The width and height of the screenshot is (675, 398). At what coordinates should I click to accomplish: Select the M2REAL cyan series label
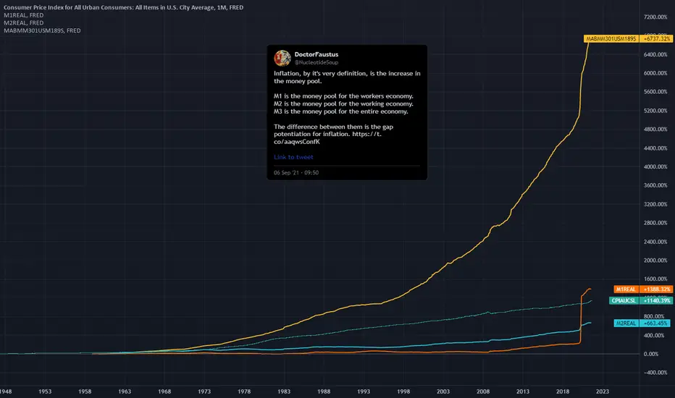coord(626,323)
